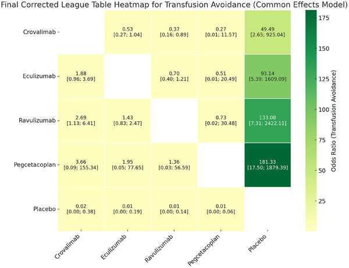Click the Eculizumab row label

point(39,77)
